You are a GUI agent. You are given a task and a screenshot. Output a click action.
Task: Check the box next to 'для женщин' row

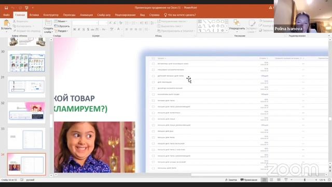pos(154,82)
